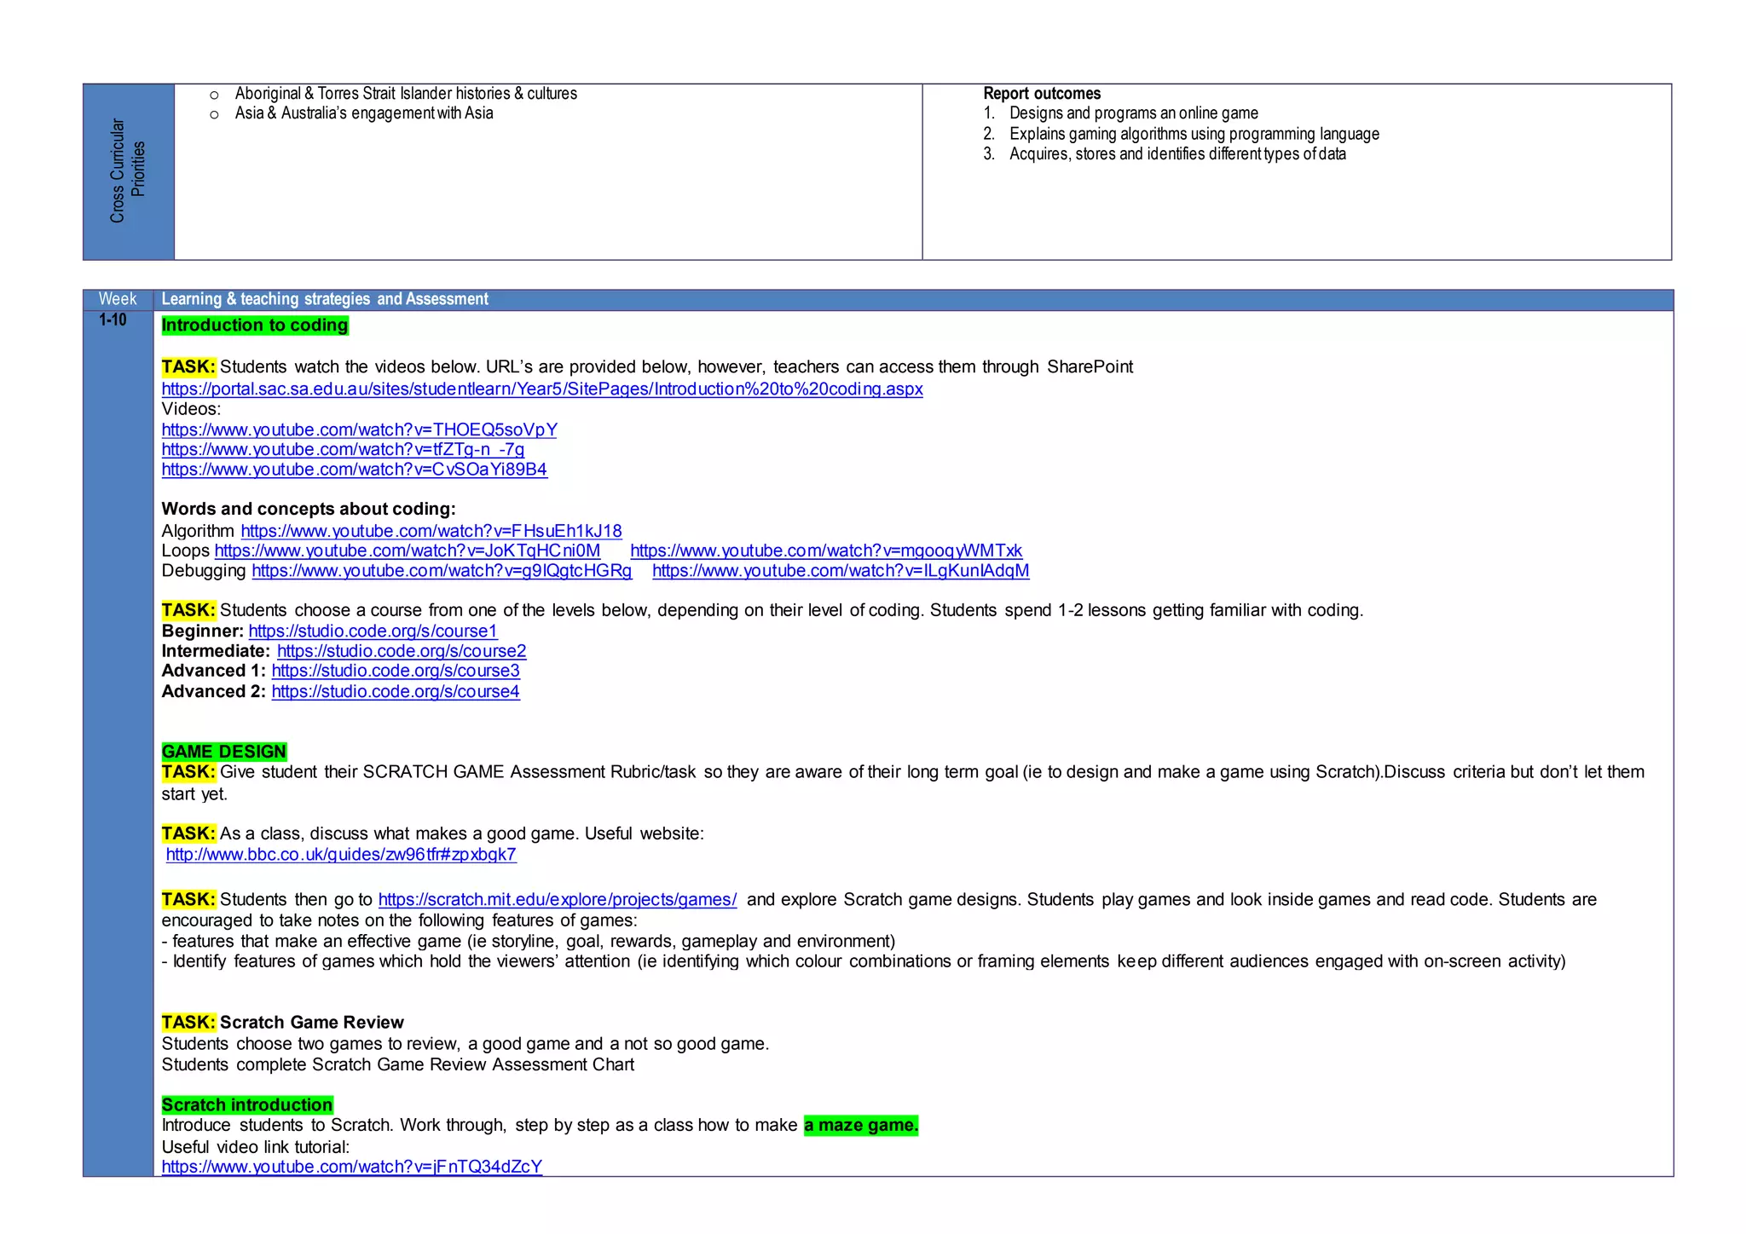Click the 'Week' column header
The width and height of the screenshot is (1746, 1234).
click(x=118, y=299)
